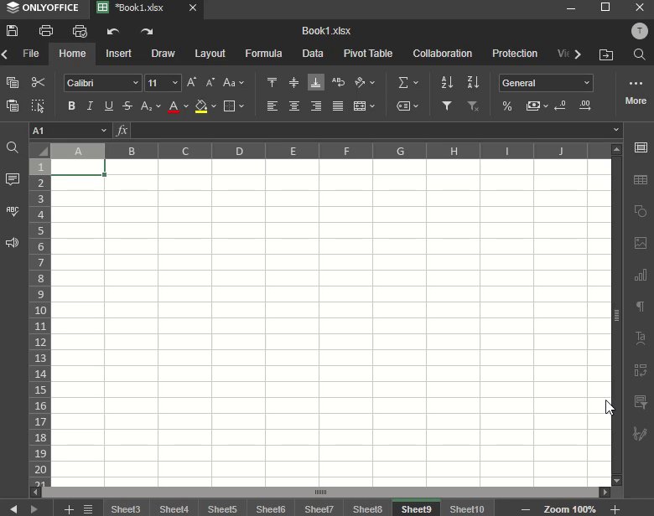Click the More button

point(636,92)
